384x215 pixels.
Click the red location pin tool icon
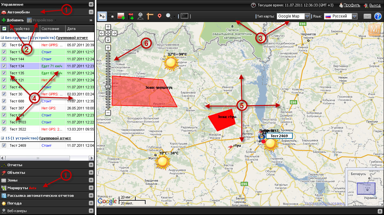[160, 16]
